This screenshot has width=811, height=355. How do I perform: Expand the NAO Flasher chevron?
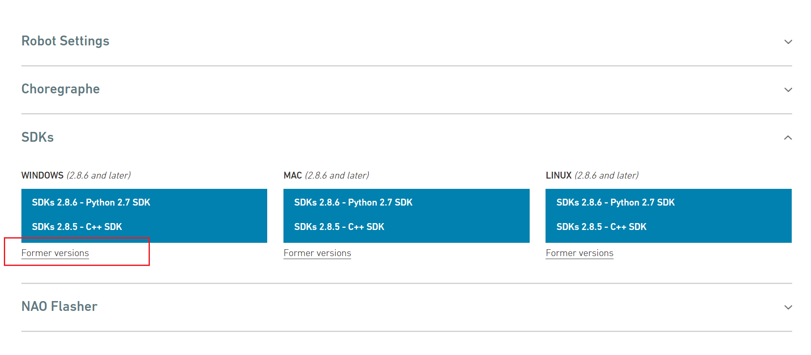coord(788,307)
